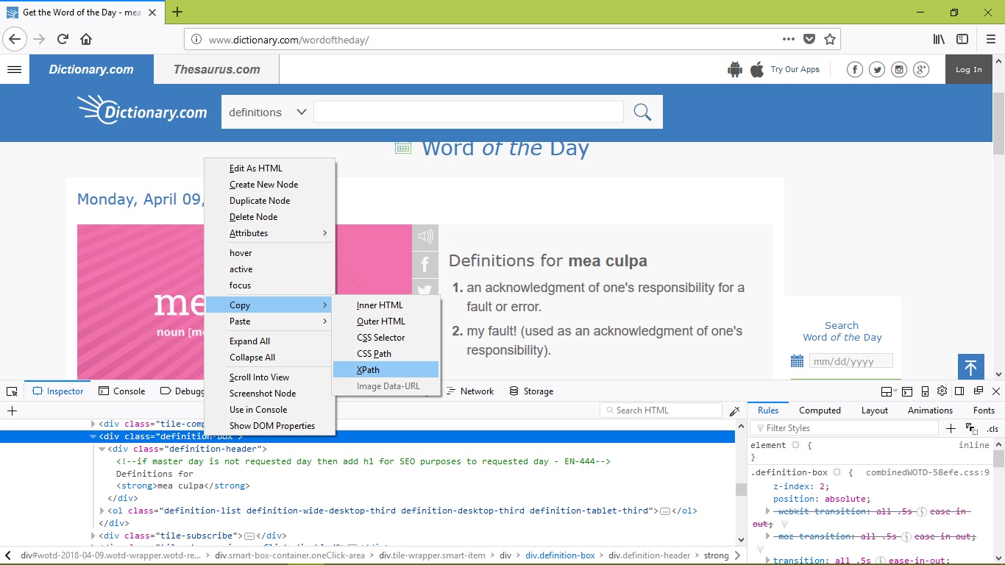Click the div.definition-header breadcrumb
Image resolution: width=1005 pixels, height=565 pixels.
click(649, 555)
